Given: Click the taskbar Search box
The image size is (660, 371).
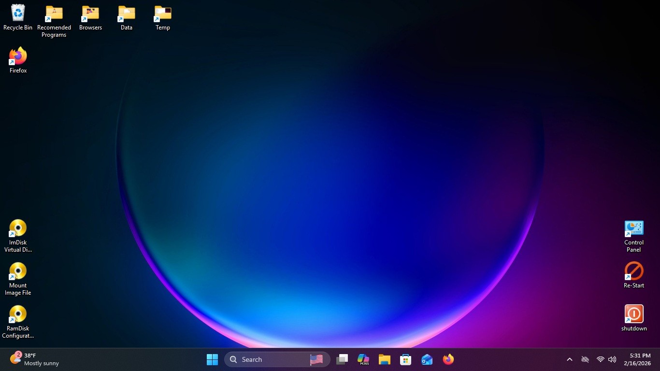Looking at the screenshot, I should (277, 359).
